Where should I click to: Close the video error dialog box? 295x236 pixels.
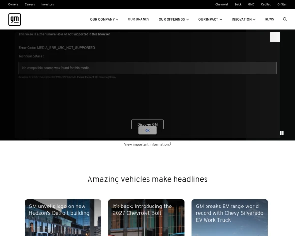275,37
